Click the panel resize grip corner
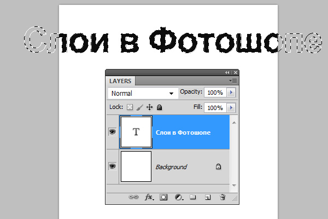 [235, 198]
